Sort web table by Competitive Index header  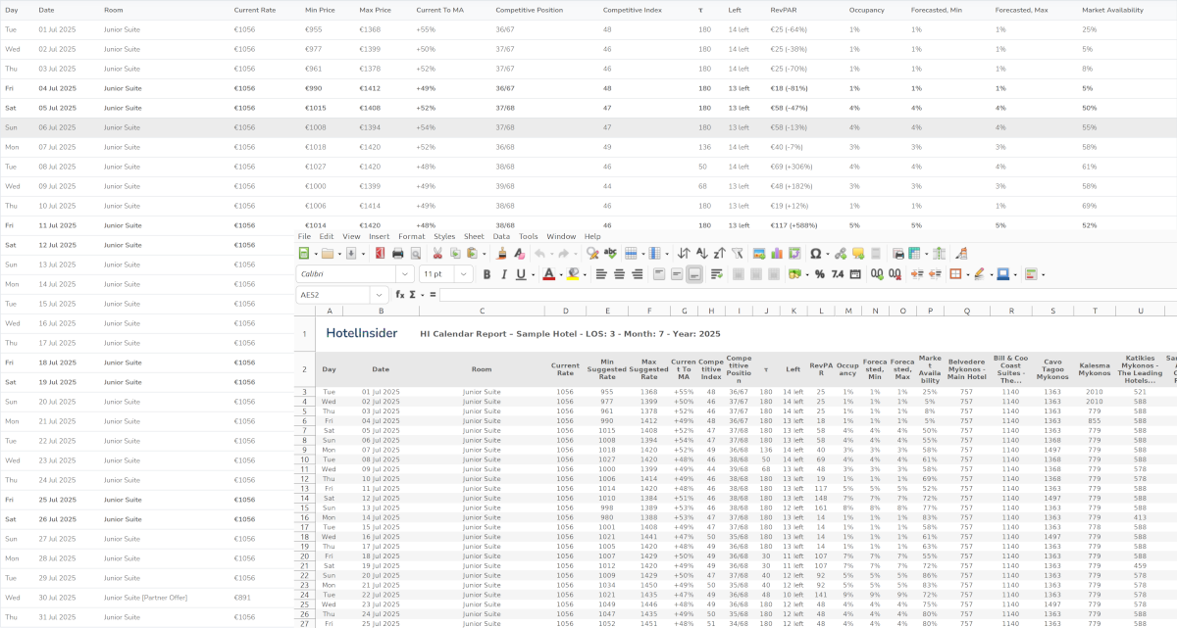[633, 10]
